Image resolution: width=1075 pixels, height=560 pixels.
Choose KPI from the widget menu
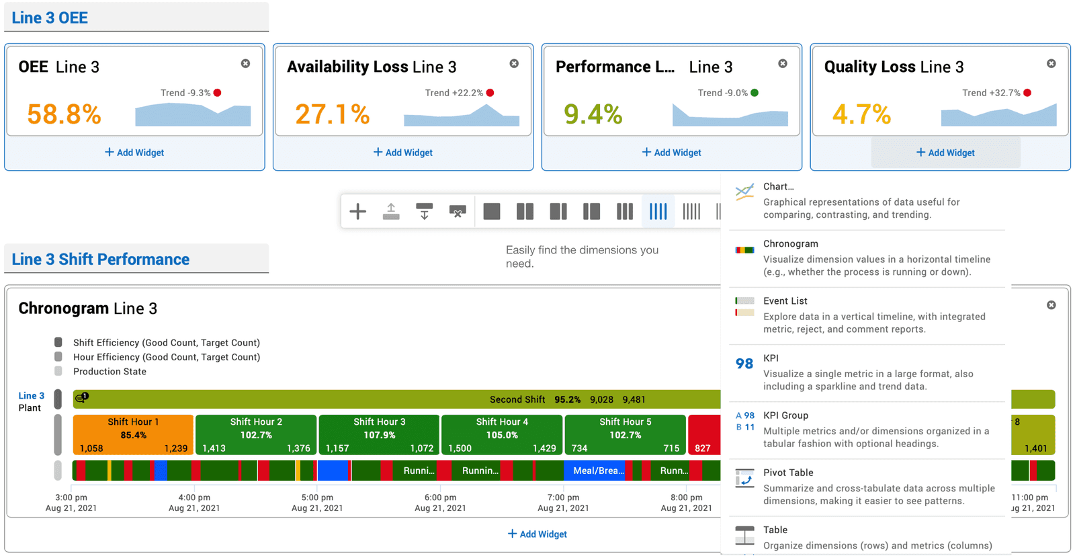(x=867, y=372)
